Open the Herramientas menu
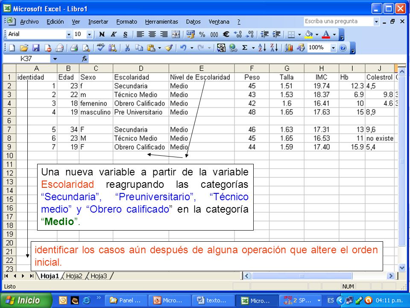The height and width of the screenshot is (308, 410). click(x=161, y=22)
